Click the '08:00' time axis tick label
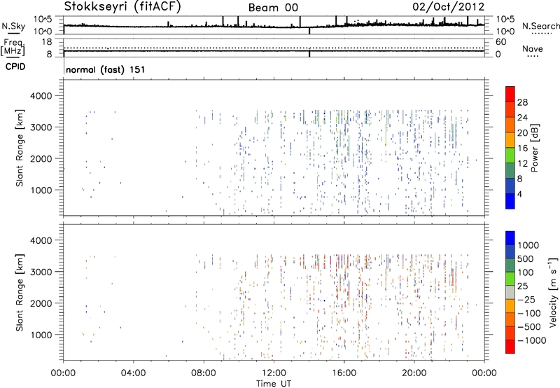Image resolution: width=560 pixels, height=388 pixels. pyautogui.click(x=204, y=373)
